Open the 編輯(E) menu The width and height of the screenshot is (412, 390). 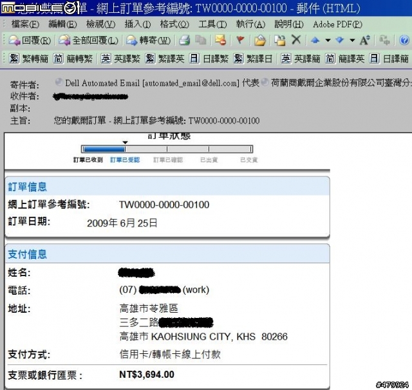coord(62,24)
